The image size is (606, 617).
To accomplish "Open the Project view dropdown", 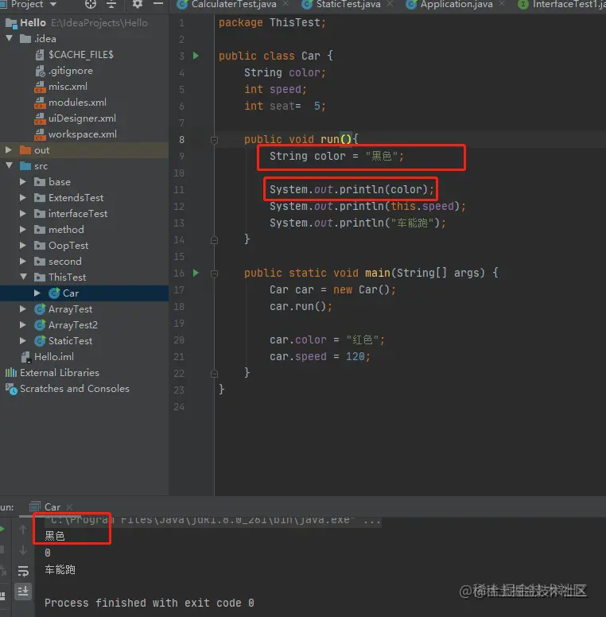I will [53, 4].
